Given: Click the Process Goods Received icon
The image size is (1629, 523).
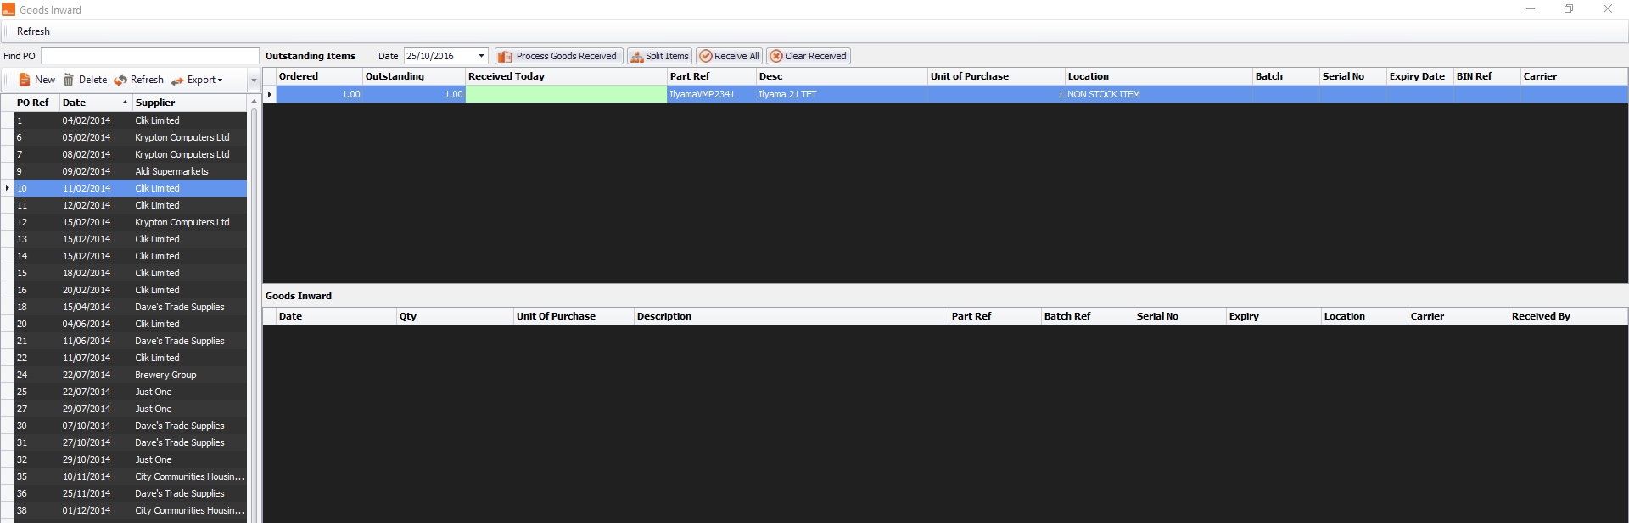Looking at the screenshot, I should point(505,57).
